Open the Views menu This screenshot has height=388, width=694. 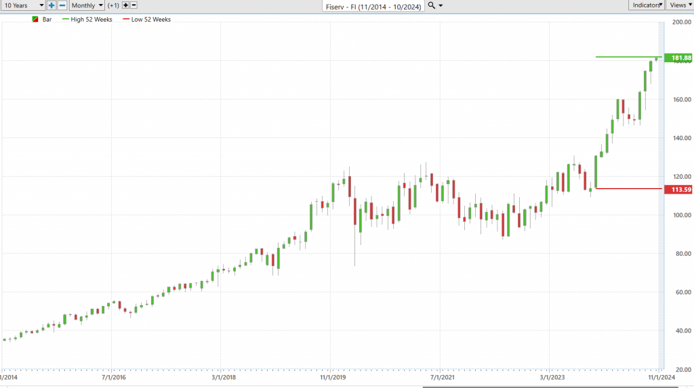pyautogui.click(x=679, y=5)
